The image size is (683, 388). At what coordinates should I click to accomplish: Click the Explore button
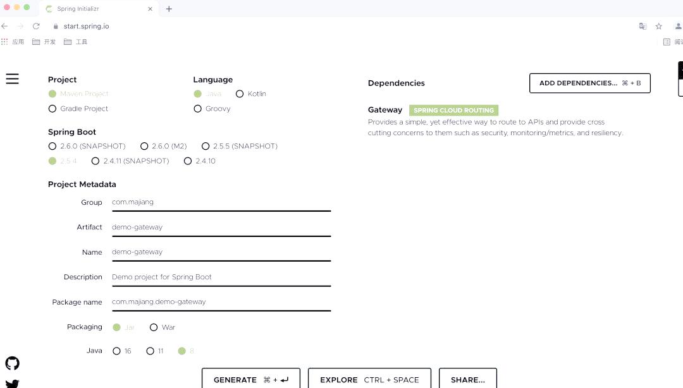click(369, 379)
